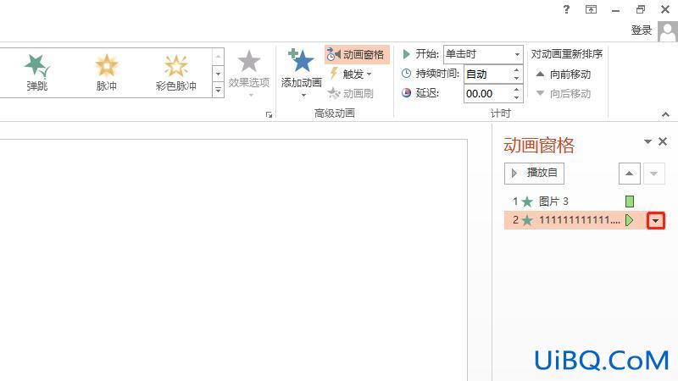The width and height of the screenshot is (678, 381).
Task: Toggle the 动画窗格 animation pane button
Action: click(357, 54)
